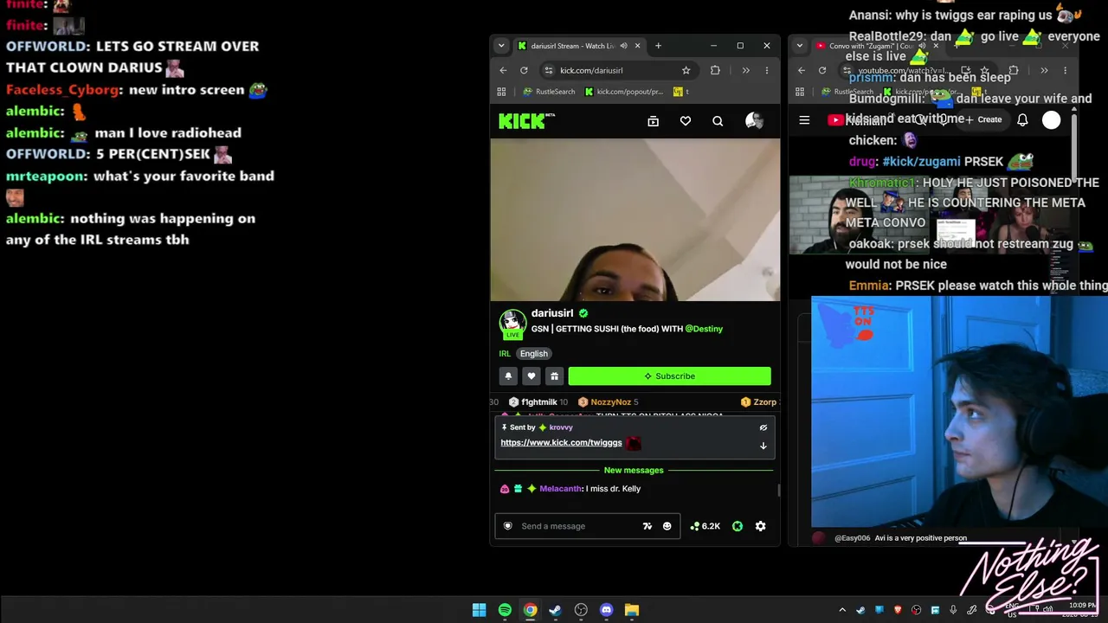Show hidden system tray icons chevron
1108x623 pixels.
[842, 610]
